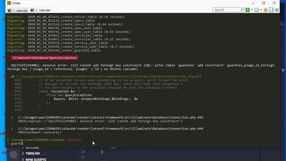Open the dropdown arrow next to the consoles icon
The height and width of the screenshot is (161, 286).
(261, 10)
